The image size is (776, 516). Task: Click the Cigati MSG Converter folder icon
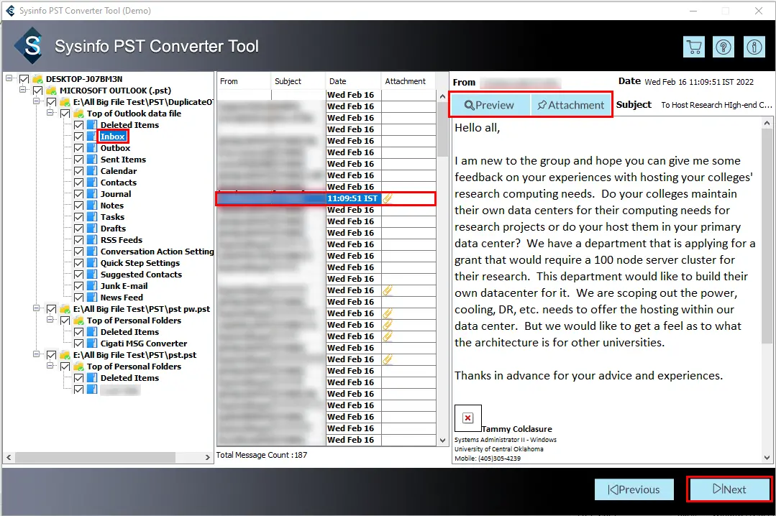92,344
